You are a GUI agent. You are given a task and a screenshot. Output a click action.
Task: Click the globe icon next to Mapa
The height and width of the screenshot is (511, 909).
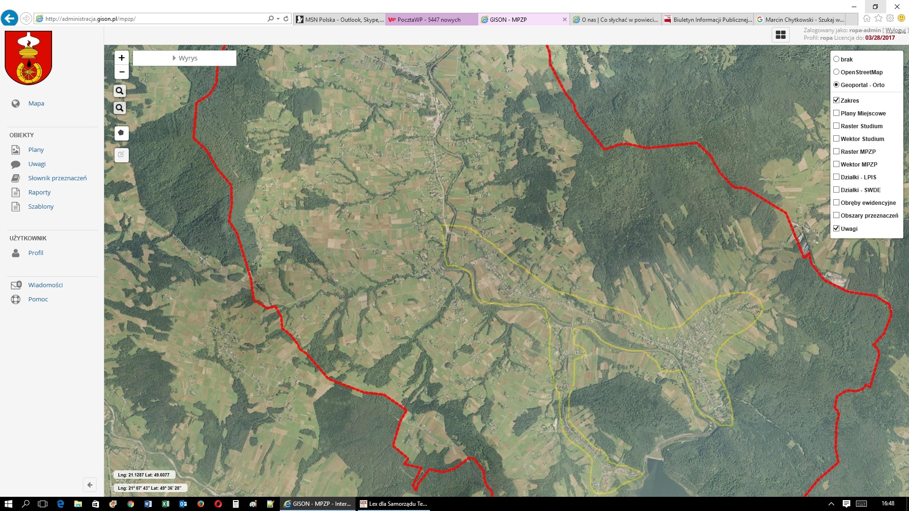point(16,104)
